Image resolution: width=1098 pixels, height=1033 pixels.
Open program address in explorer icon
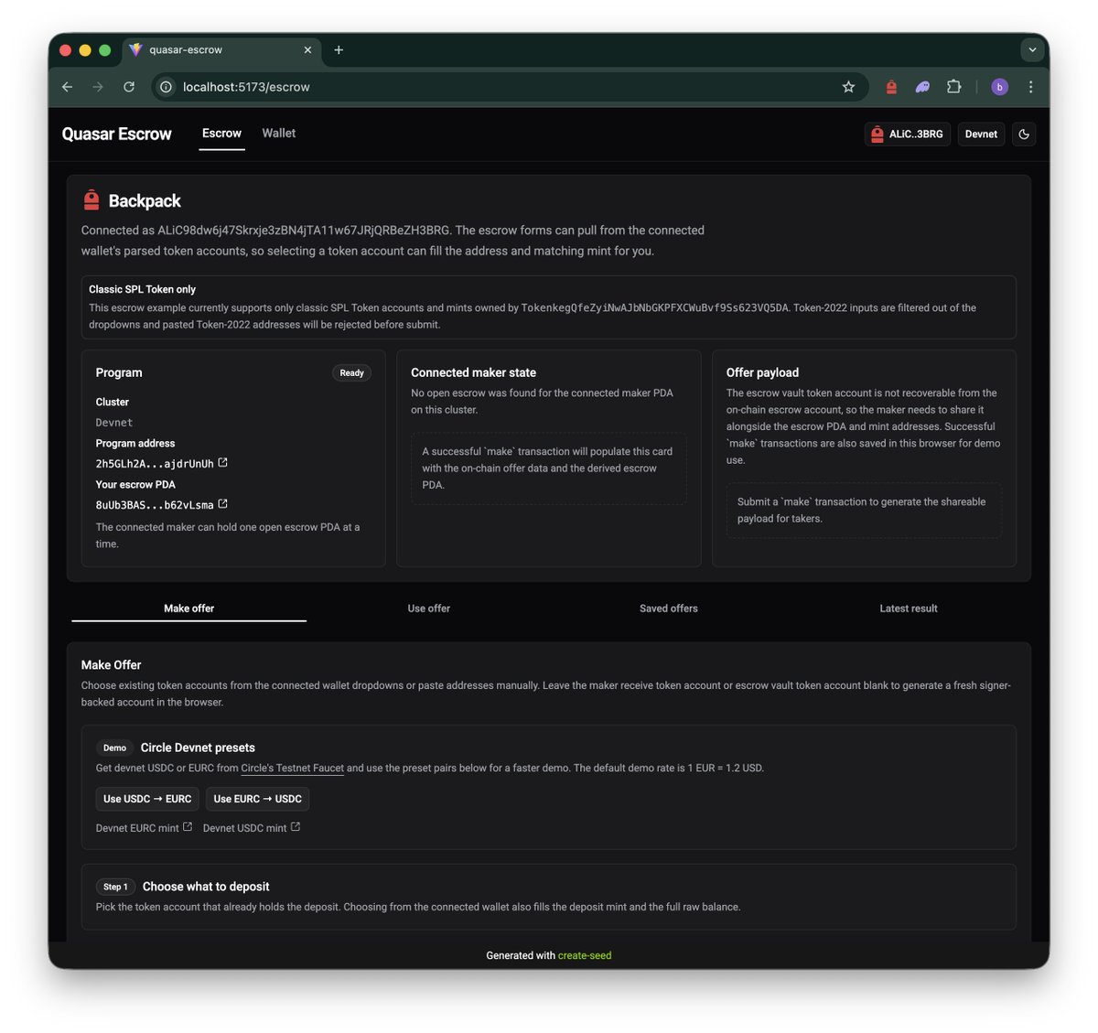point(222,463)
